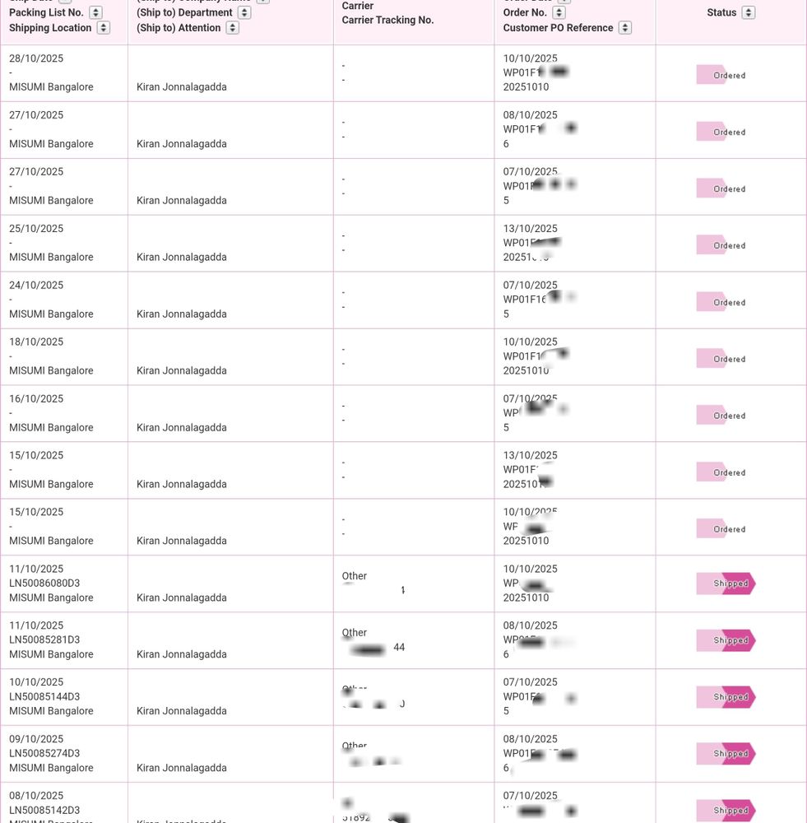Click packing list number LN50085281D3
The width and height of the screenshot is (807, 823).
coord(44,639)
